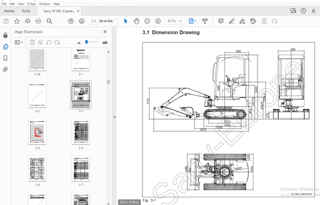Select page thumbnail 3-7
The height and width of the screenshot is (205, 320).
coord(81,168)
